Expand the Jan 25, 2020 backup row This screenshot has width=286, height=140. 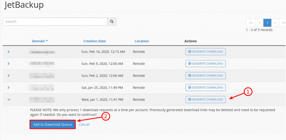tap(8, 88)
